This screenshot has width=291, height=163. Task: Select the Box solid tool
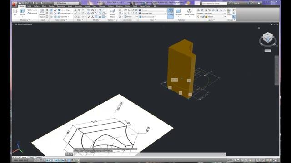coord(15,12)
